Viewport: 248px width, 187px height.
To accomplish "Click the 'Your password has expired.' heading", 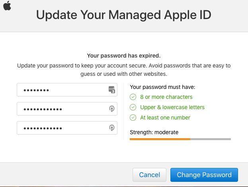I will [x=124, y=56].
